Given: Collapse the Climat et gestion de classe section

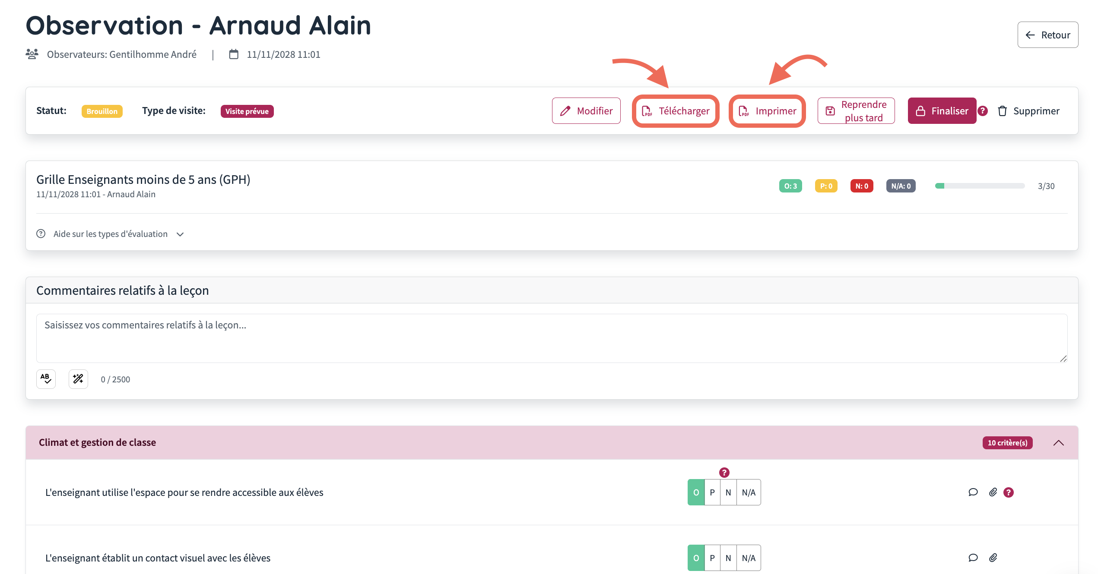Looking at the screenshot, I should [1058, 443].
